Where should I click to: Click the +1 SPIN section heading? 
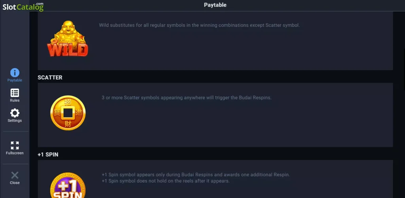[x=48, y=154]
